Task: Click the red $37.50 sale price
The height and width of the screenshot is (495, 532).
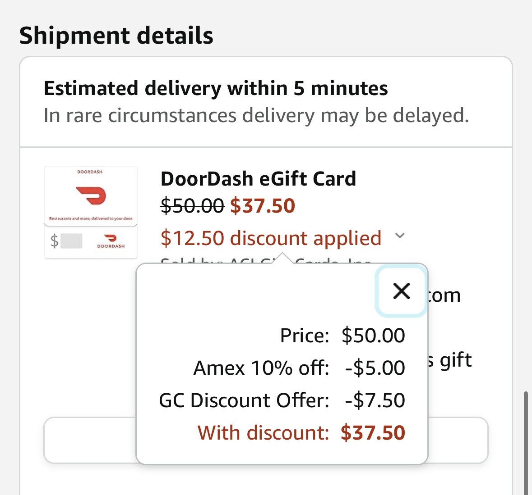Action: click(x=263, y=206)
